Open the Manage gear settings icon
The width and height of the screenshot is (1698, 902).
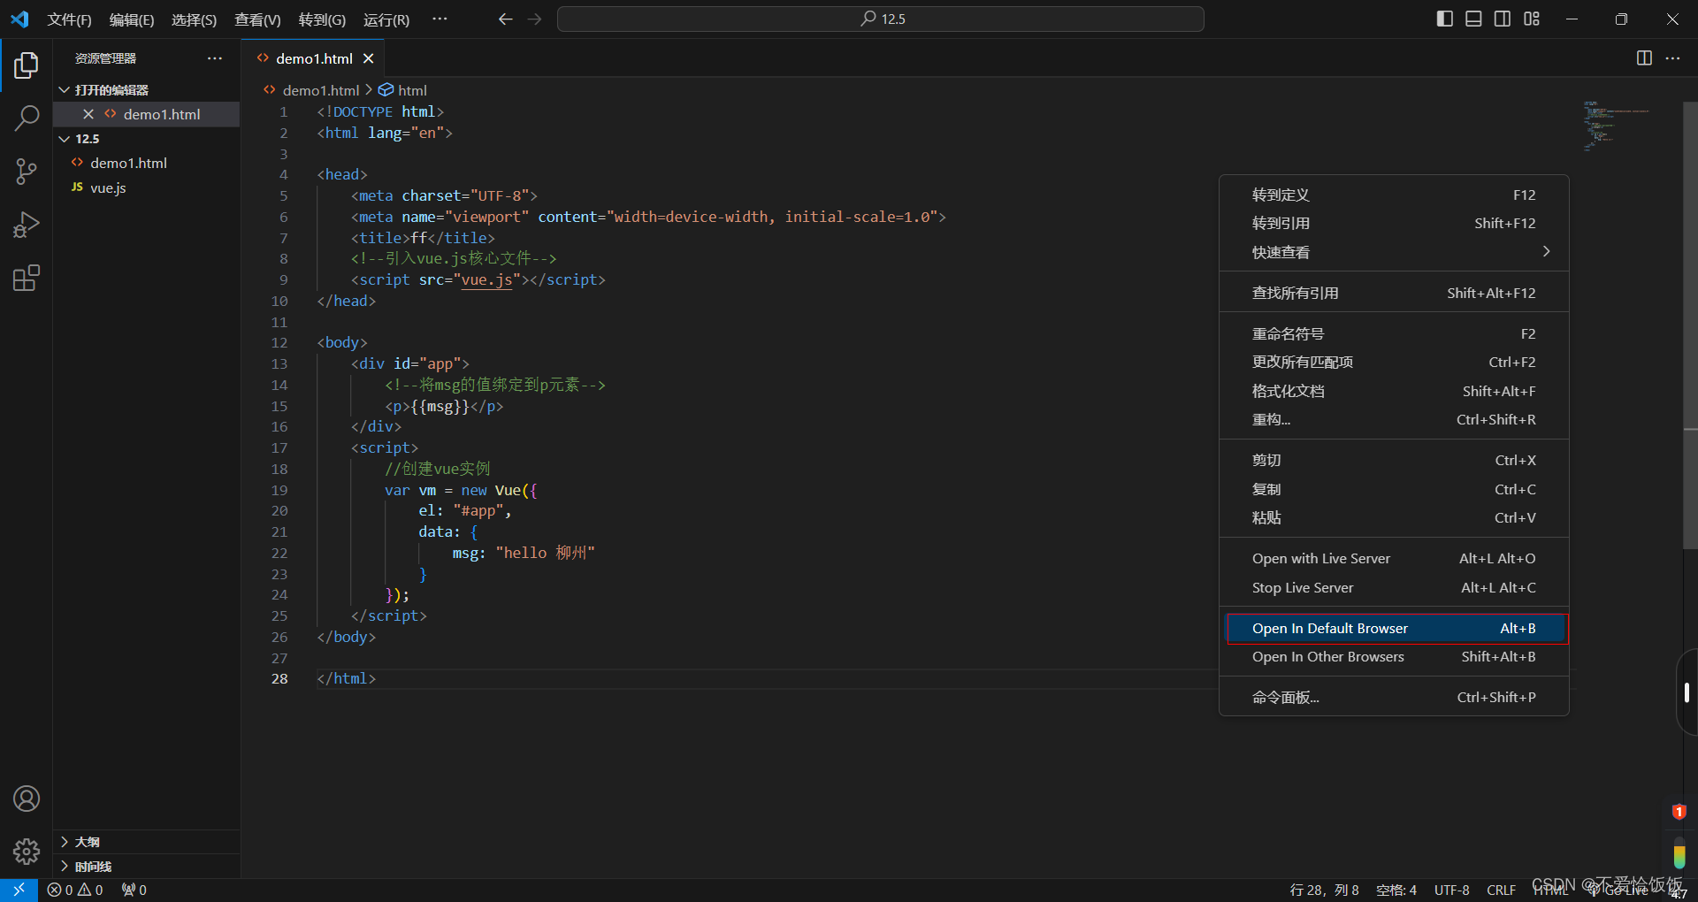click(x=27, y=852)
